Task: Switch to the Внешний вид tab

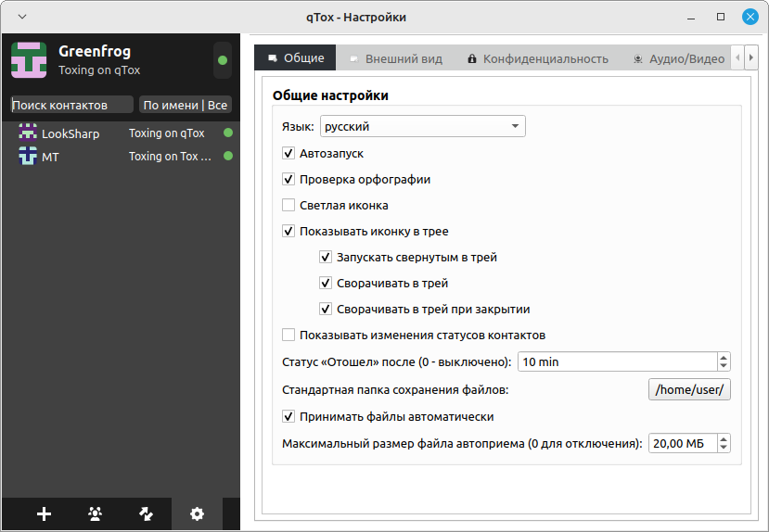Action: click(395, 58)
